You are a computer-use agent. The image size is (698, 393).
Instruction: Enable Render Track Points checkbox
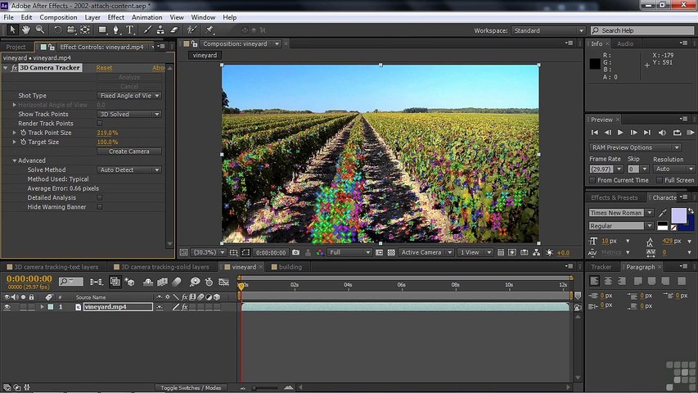coord(100,124)
